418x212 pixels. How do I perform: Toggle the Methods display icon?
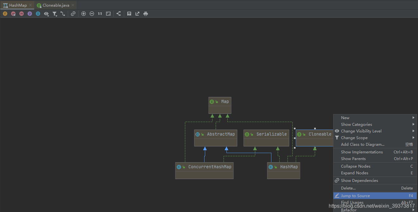coord(22,14)
